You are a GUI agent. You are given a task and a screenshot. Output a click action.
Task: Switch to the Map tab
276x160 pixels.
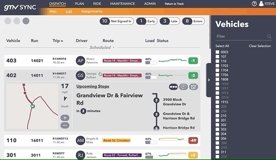point(53,12)
